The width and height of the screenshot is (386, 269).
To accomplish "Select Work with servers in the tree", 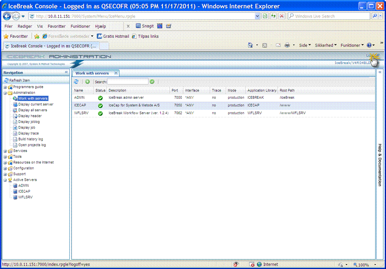I will point(33,98).
